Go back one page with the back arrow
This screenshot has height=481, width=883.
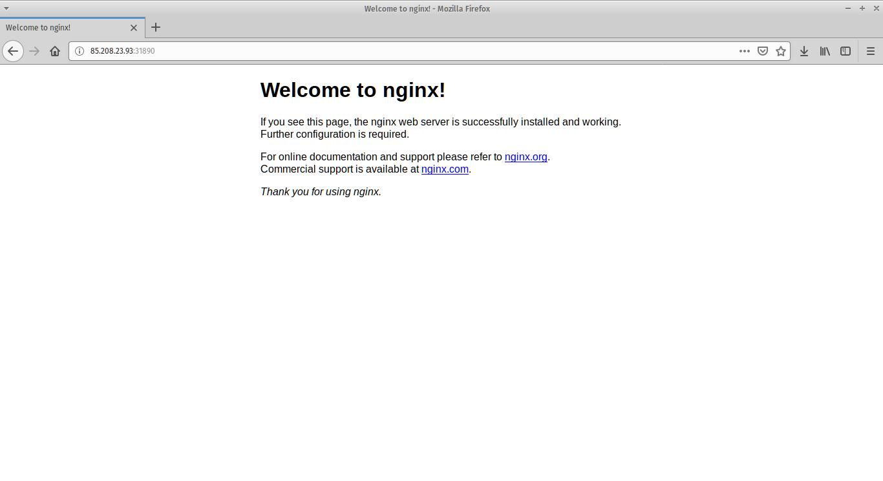(x=13, y=51)
